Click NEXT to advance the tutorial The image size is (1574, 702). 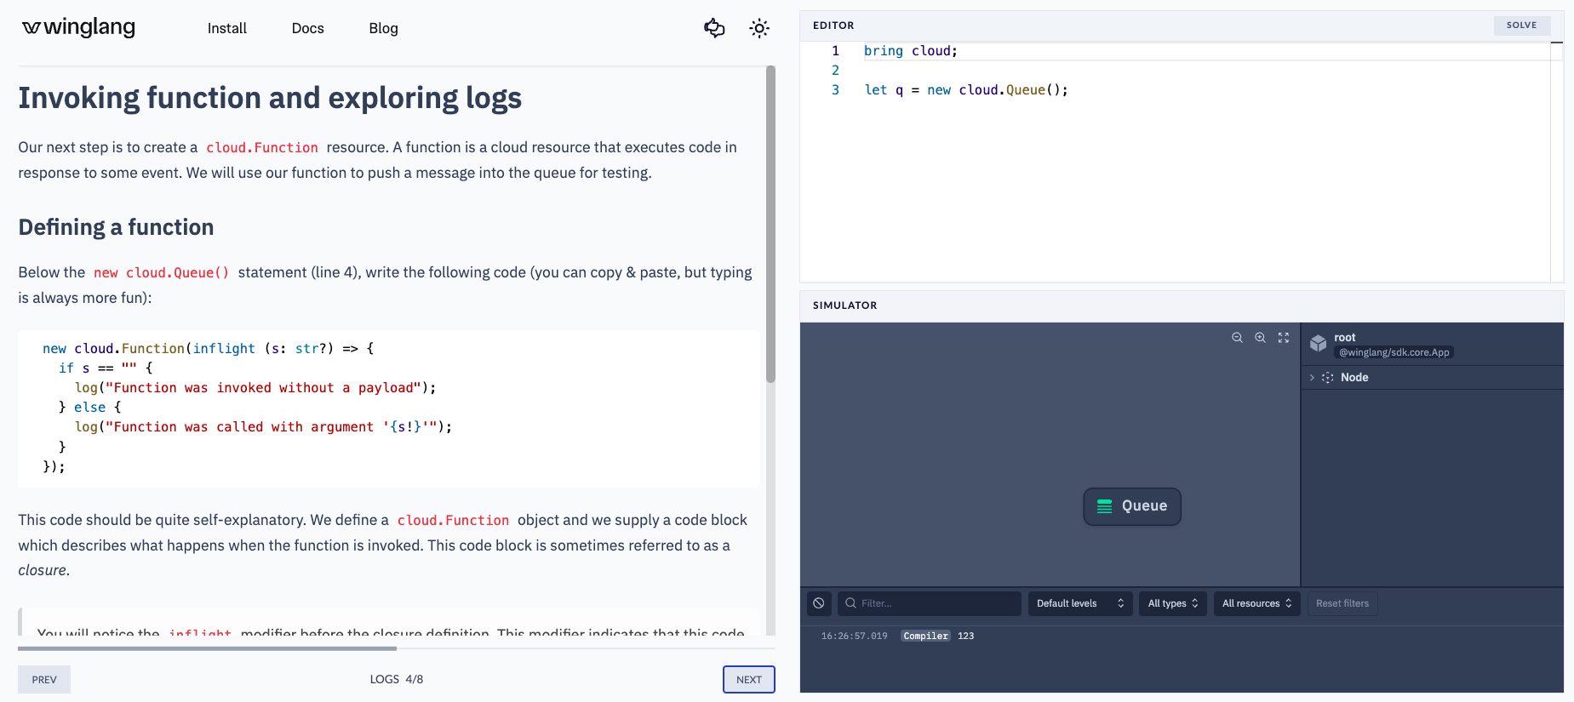click(748, 679)
